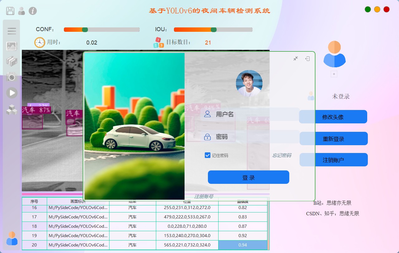This screenshot has height=253, width=399.
Task: Select row 20 汽车 result cell
Action: pyautogui.click(x=132, y=245)
